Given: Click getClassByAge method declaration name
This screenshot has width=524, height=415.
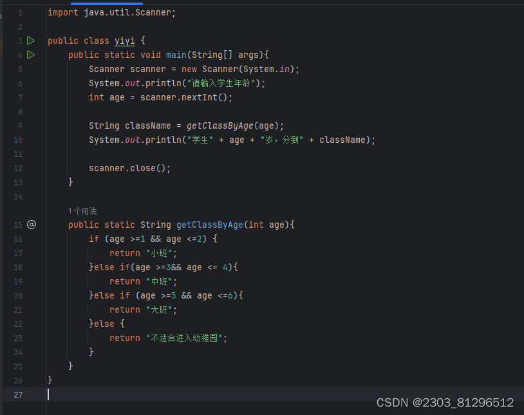Looking at the screenshot, I should coord(209,225).
